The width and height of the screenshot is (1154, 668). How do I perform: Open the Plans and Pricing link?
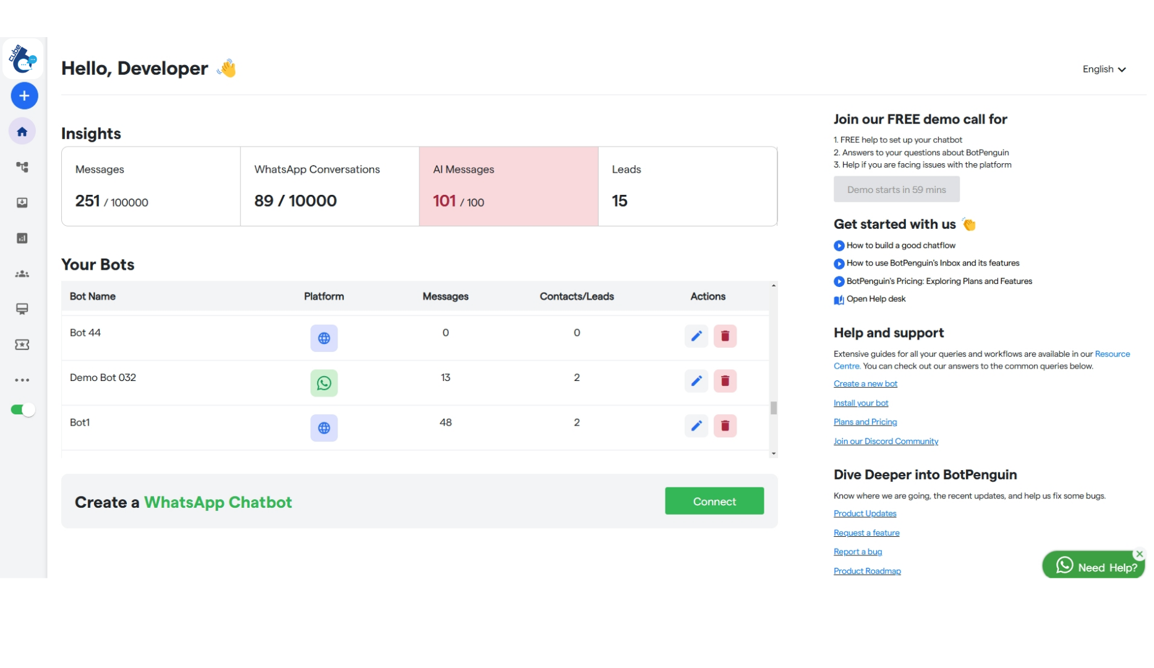pyautogui.click(x=865, y=422)
